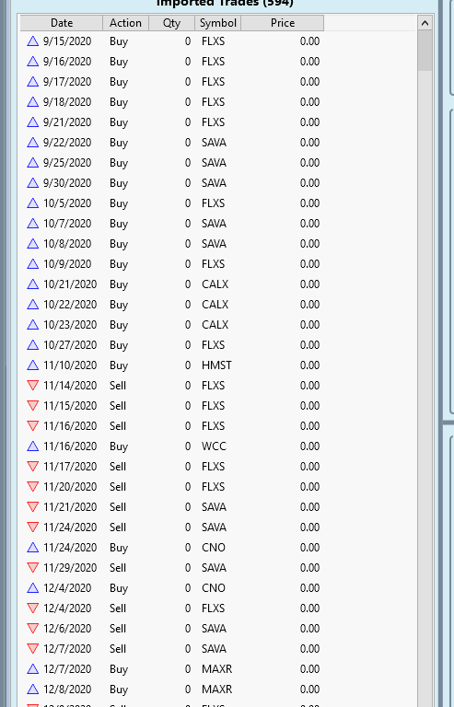Click the buy triangle icon beside 11/16/2020 WCC

tap(32, 446)
